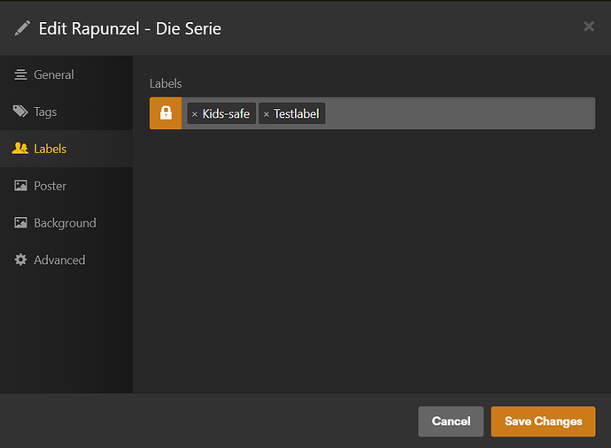Viewport: 611px width, 448px height.
Task: Open the Tags tab
Action: click(66, 112)
